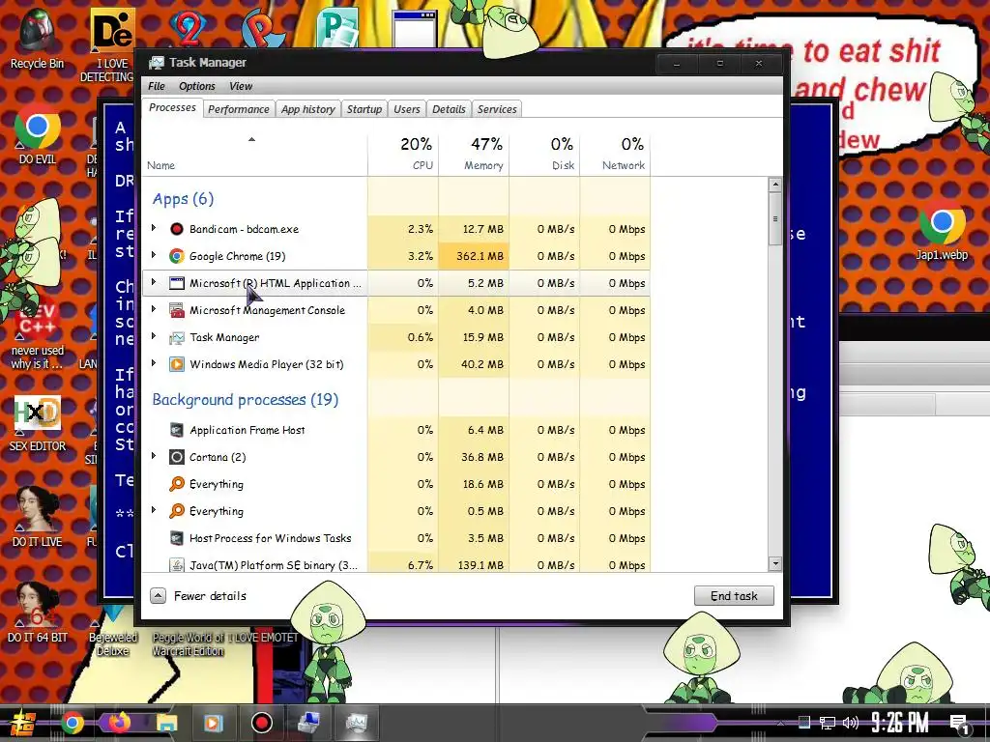Click the Media Player taskbar icon
The height and width of the screenshot is (742, 990).
click(214, 723)
